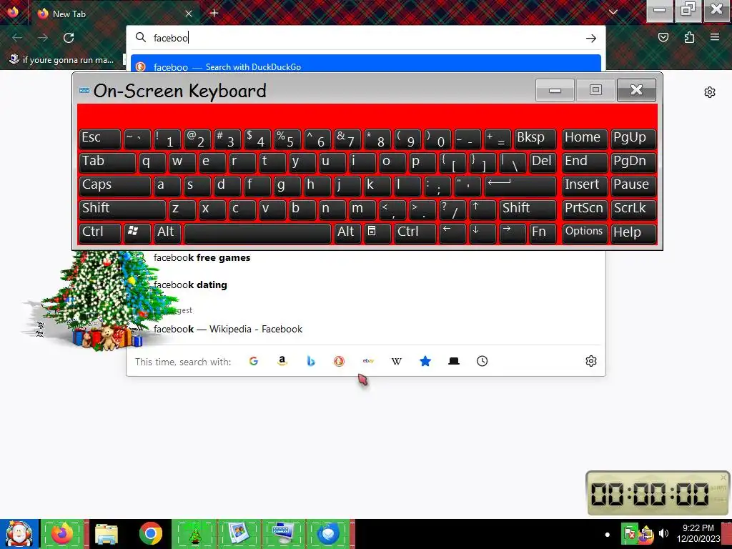Click the volume speaker tray icon
Image resolution: width=732 pixels, height=549 pixels.
click(x=663, y=533)
